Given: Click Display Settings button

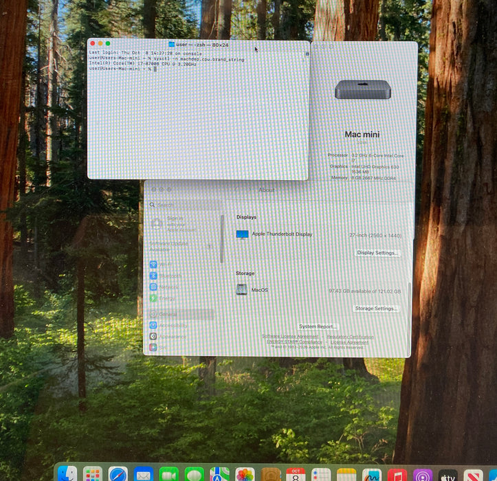Looking at the screenshot, I should click(377, 253).
